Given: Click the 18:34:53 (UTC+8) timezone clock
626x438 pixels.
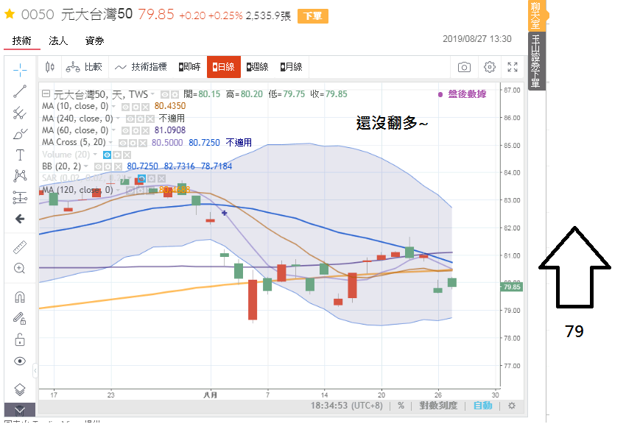Looking at the screenshot, I should [x=347, y=406].
